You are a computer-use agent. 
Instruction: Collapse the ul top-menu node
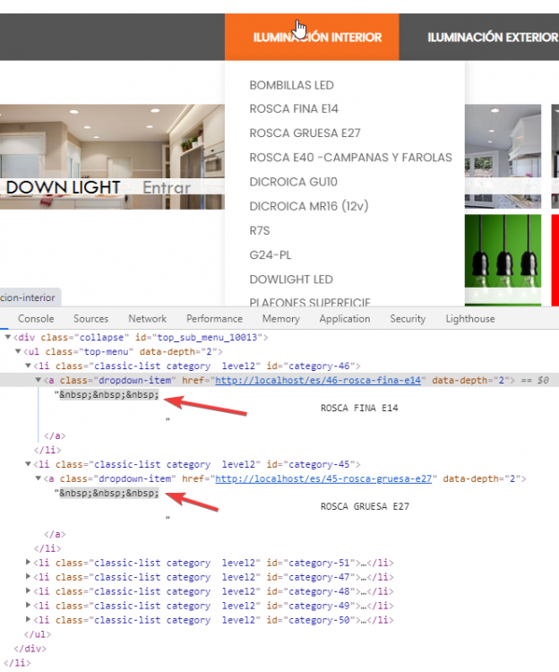pyautogui.click(x=18, y=352)
